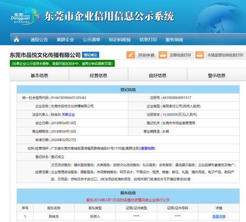
Task: Click the 序号 column header
Action: point(25,208)
